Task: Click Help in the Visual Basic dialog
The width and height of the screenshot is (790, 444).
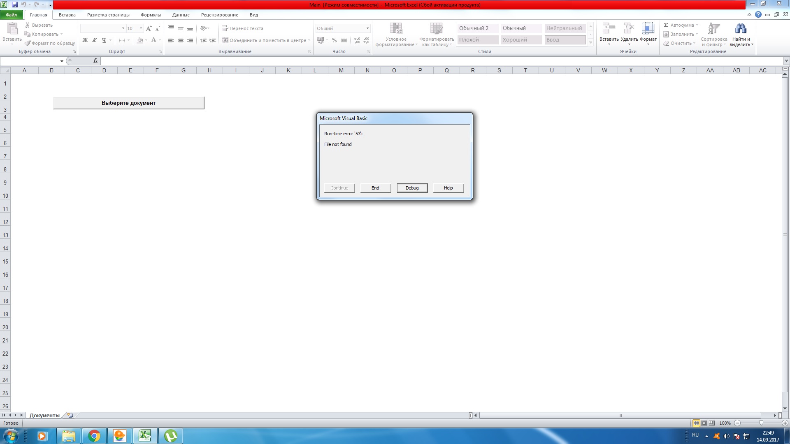Action: (x=448, y=188)
